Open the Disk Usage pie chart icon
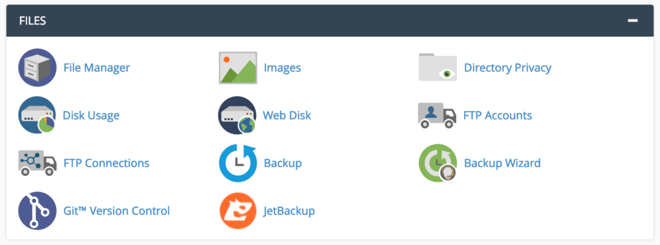Image resolution: width=660 pixels, height=245 pixels. [37, 115]
